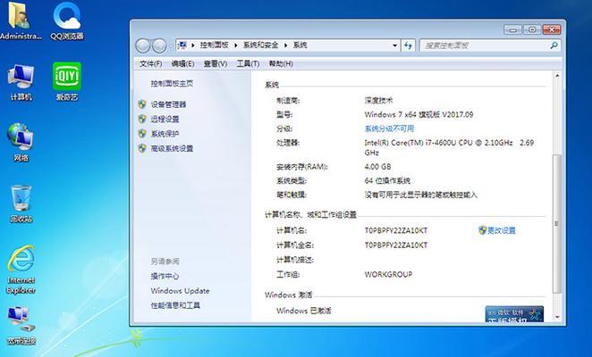Click the Windows 已激活 text
The image size is (592, 357).
(x=303, y=311)
